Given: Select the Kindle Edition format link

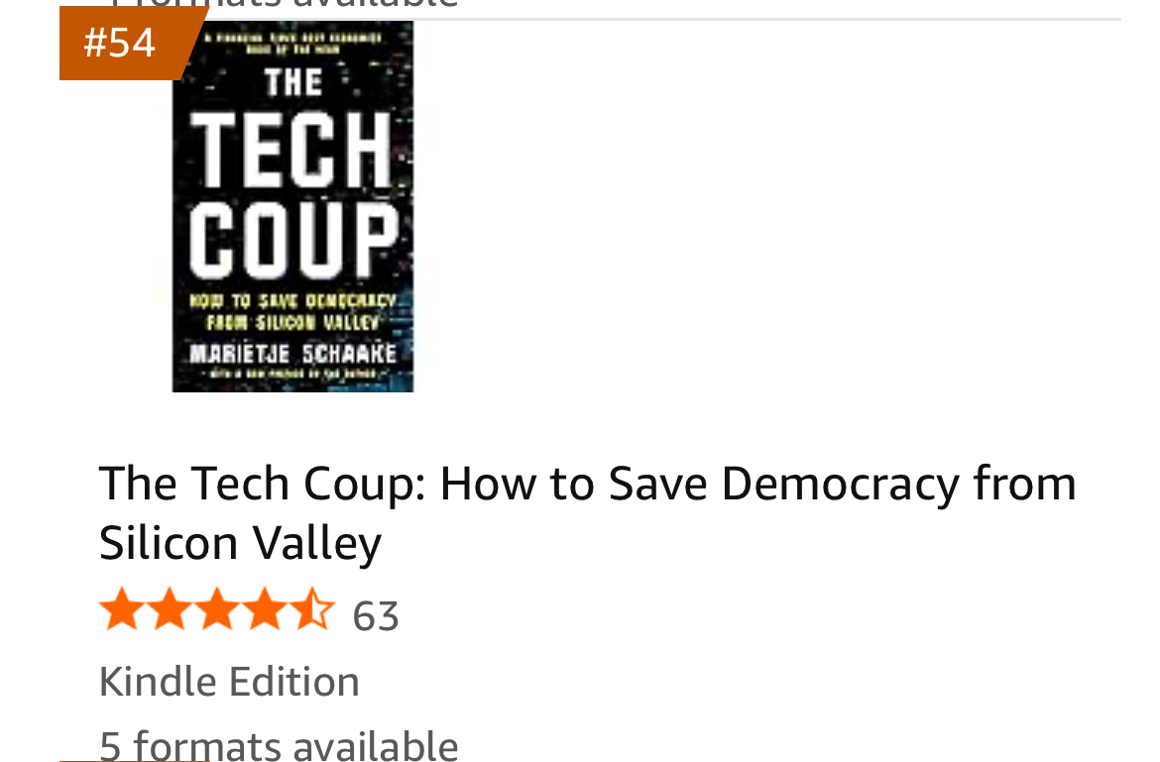Looking at the screenshot, I should tap(229, 682).
